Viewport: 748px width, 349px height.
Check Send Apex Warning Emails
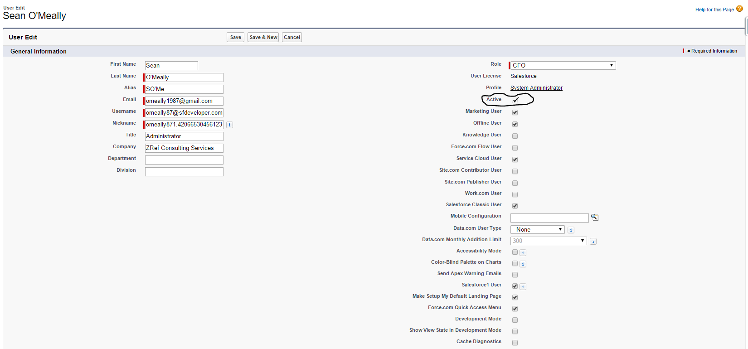(515, 275)
